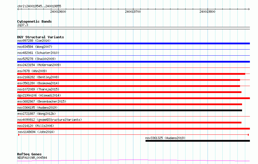Click the nsv1148694 right end marker

pyautogui.click(x=248, y=135)
